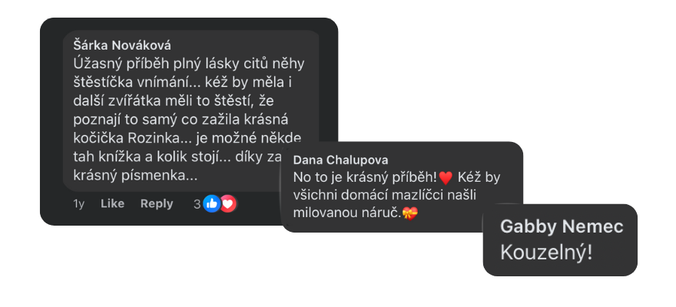
Task: Click the red heart reaction icon
Action: click(x=228, y=203)
